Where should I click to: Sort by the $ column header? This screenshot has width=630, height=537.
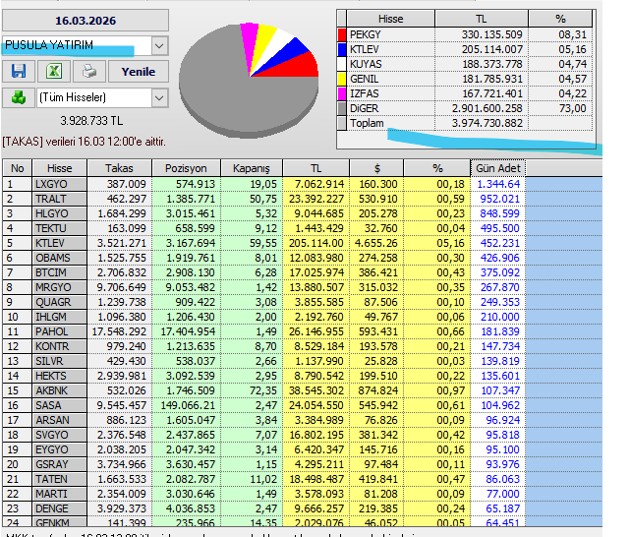[x=376, y=168]
